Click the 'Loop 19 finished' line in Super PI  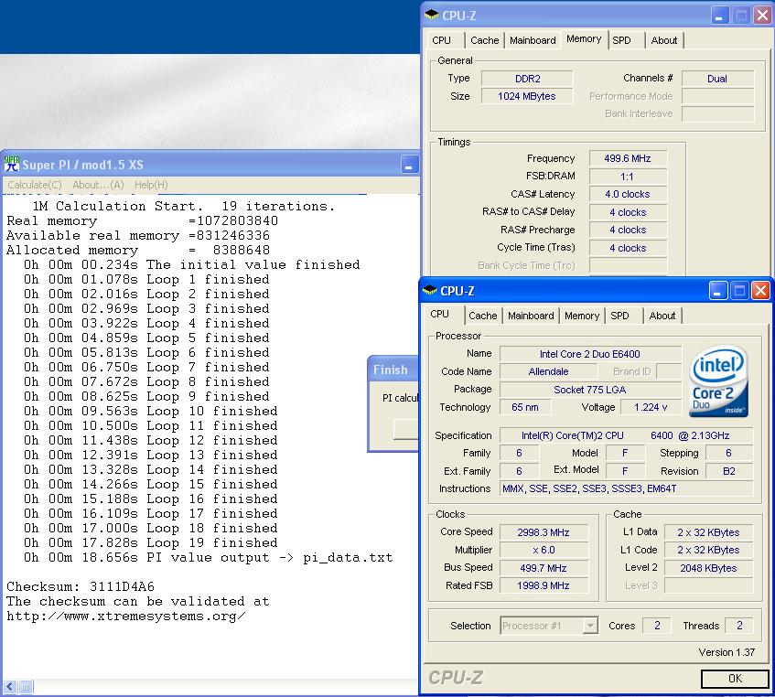click(x=151, y=543)
